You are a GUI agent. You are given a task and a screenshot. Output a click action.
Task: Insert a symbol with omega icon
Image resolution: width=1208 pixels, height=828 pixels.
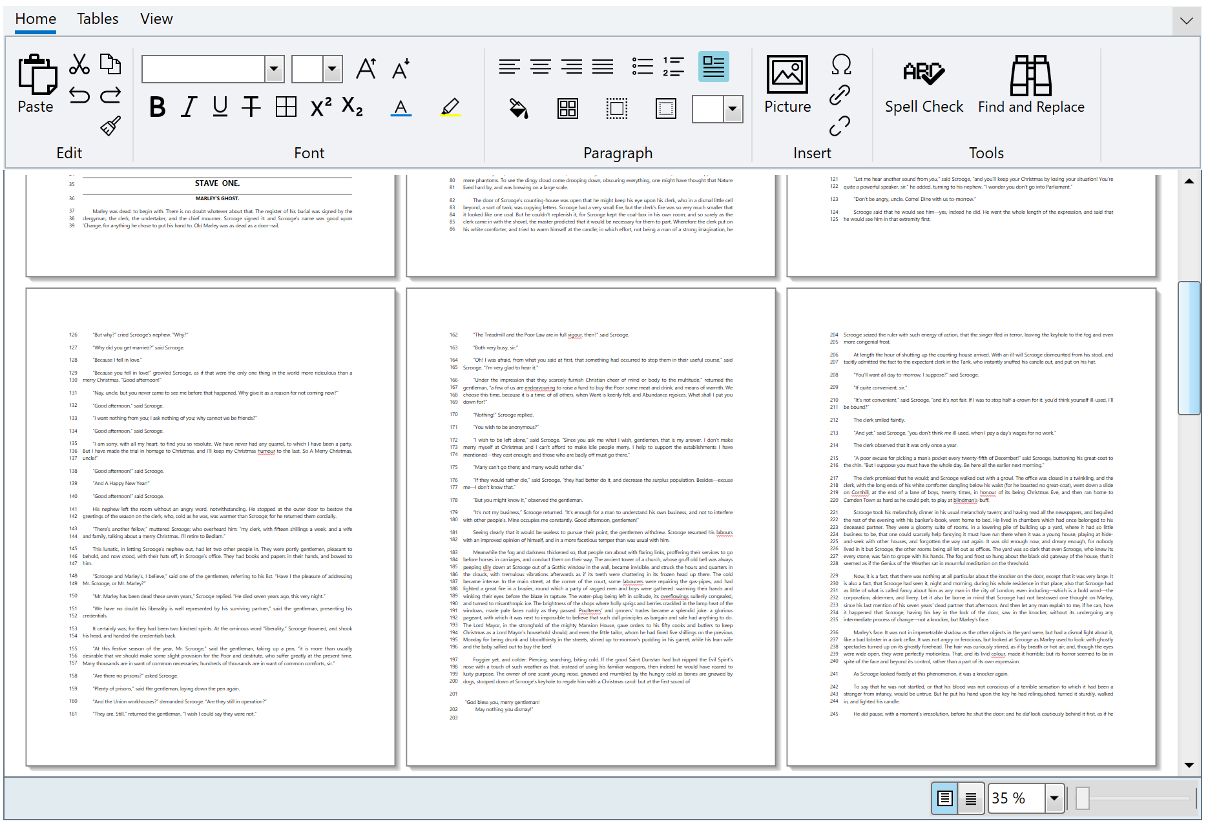(x=841, y=65)
